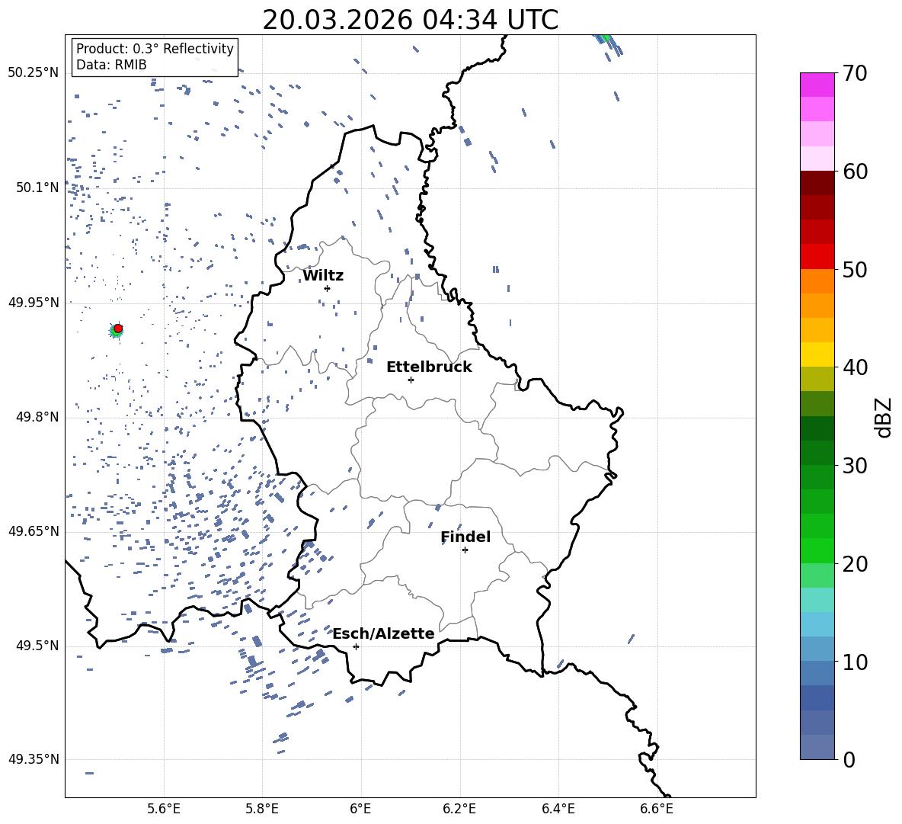The image size is (902, 824).
Task: Click the colorbar tick label 0
Action: click(849, 760)
